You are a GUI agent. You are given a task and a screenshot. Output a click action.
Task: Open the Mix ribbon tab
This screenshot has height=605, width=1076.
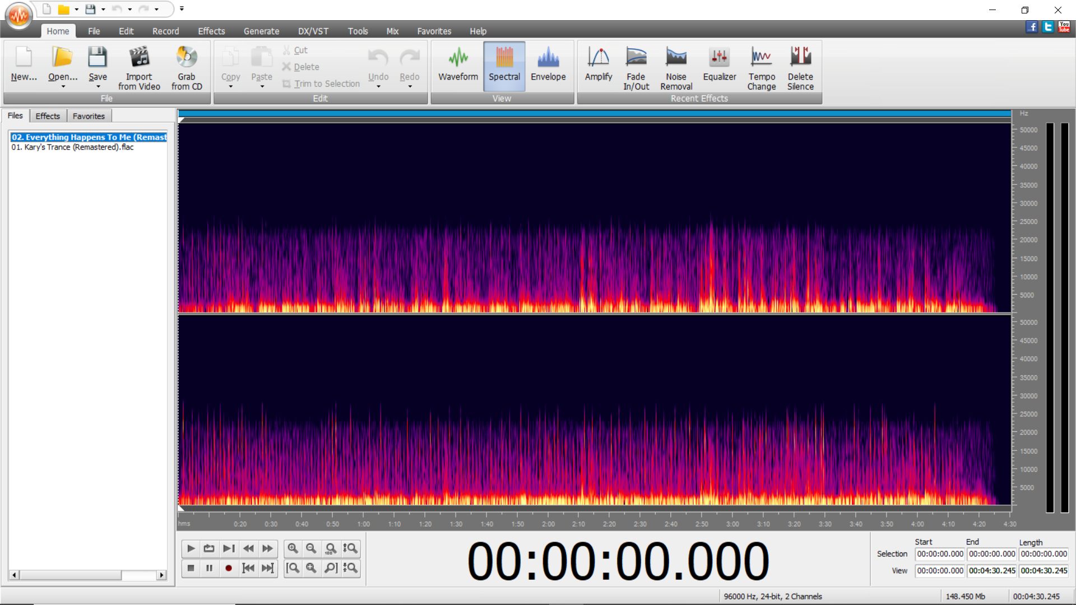392,31
